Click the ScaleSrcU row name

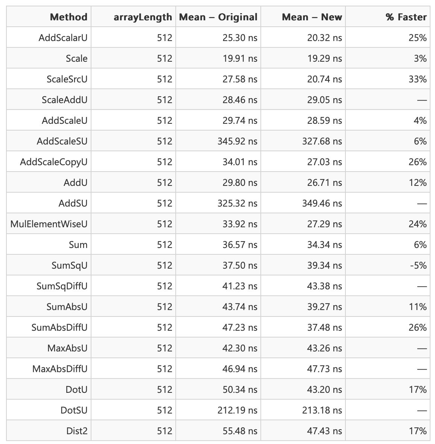(x=67, y=79)
